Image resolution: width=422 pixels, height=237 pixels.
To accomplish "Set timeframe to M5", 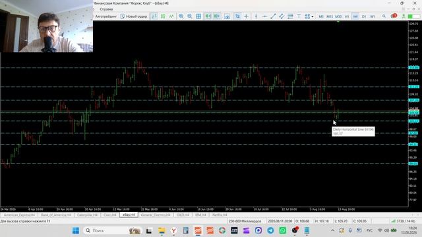I will 321,16.
